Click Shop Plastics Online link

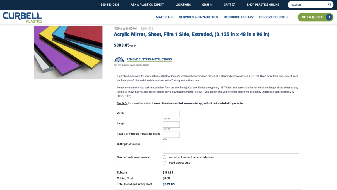pos(263,5)
